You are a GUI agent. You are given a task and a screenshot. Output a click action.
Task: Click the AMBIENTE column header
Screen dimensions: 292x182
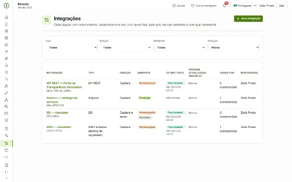[144, 73]
